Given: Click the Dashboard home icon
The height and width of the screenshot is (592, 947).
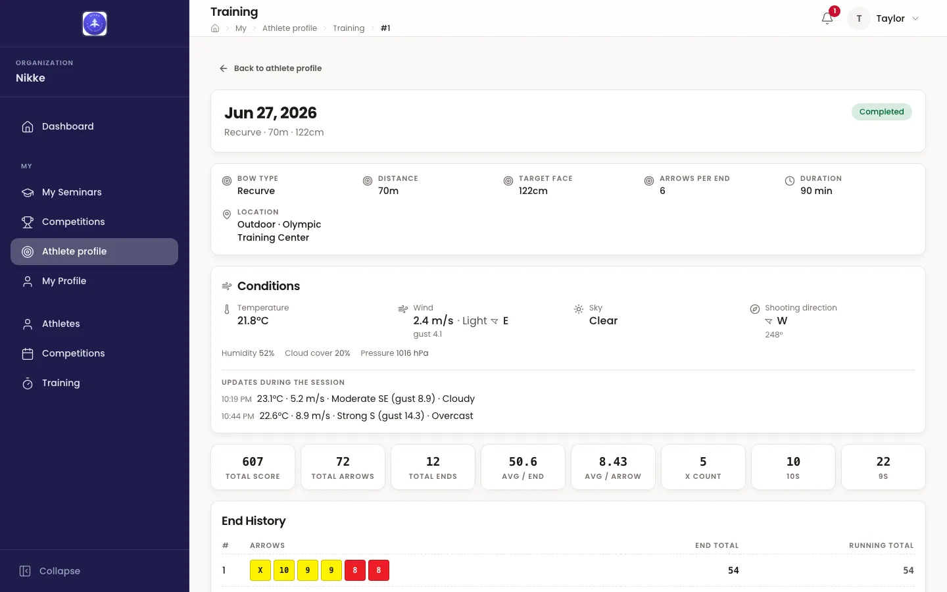Looking at the screenshot, I should click(28, 126).
